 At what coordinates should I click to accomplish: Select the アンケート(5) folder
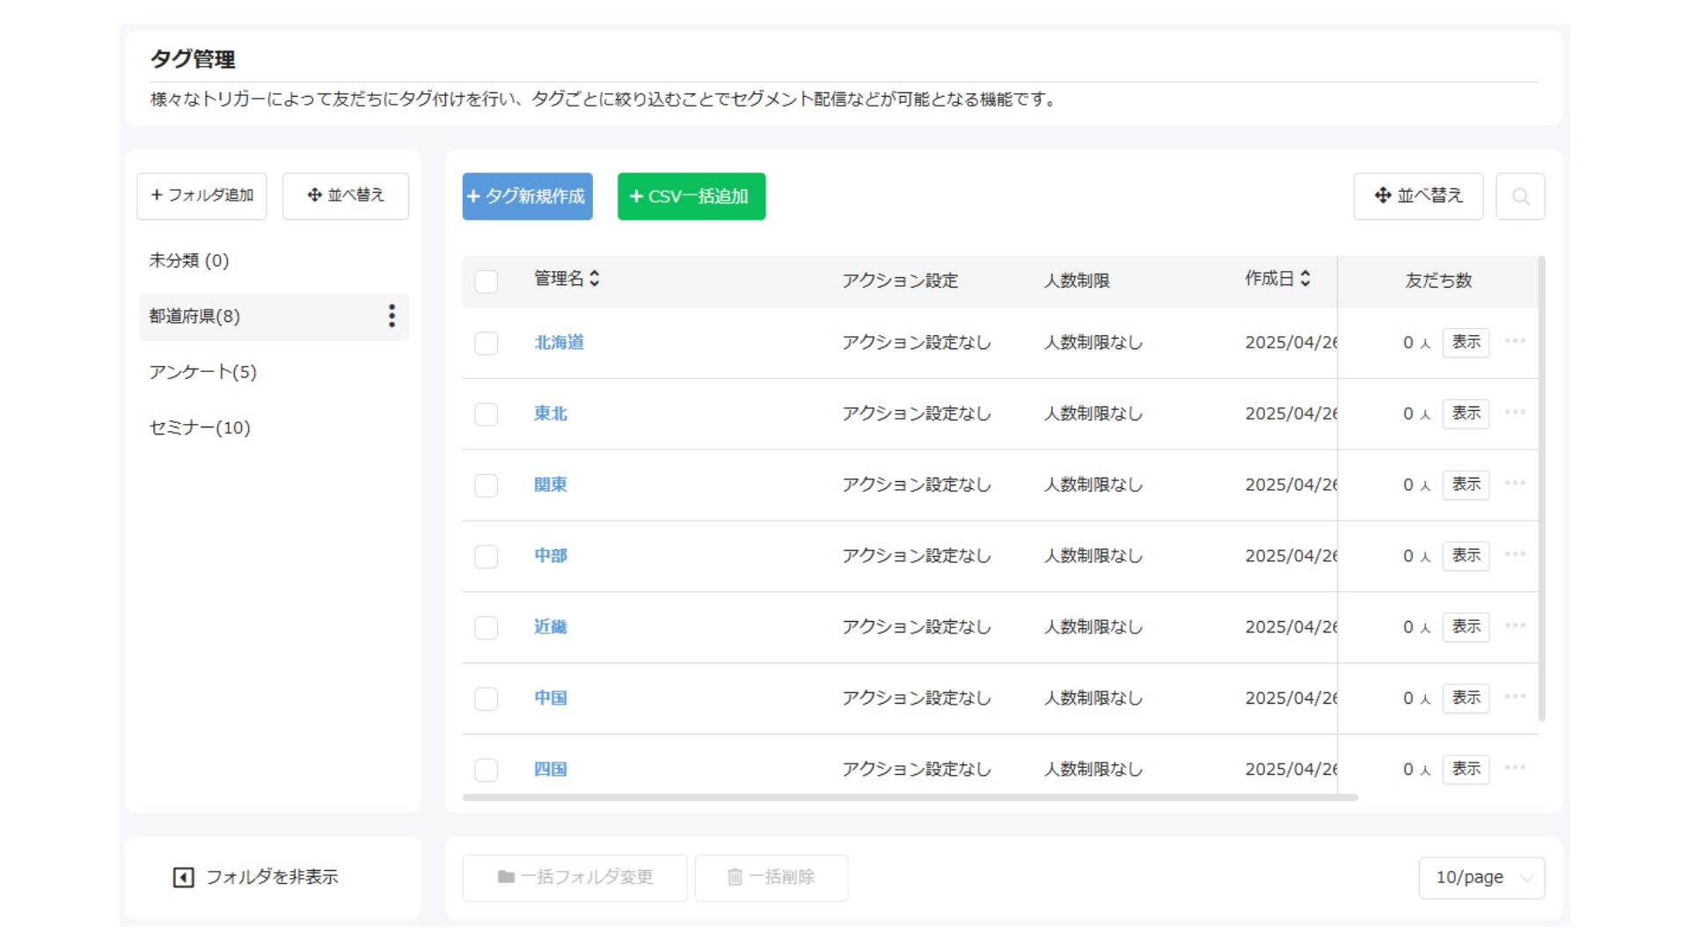[203, 372]
